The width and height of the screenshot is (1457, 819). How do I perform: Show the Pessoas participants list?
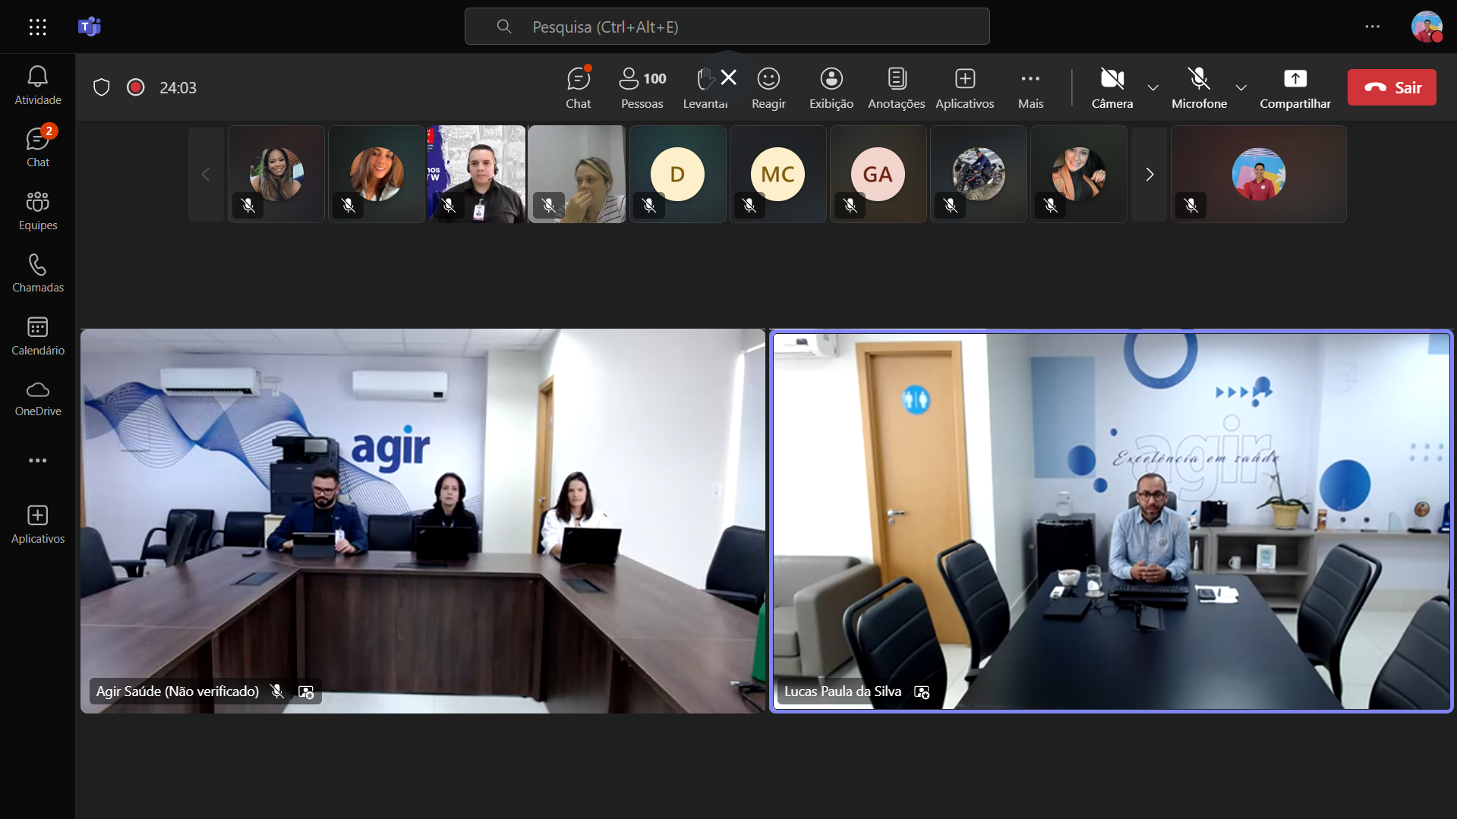point(642,87)
